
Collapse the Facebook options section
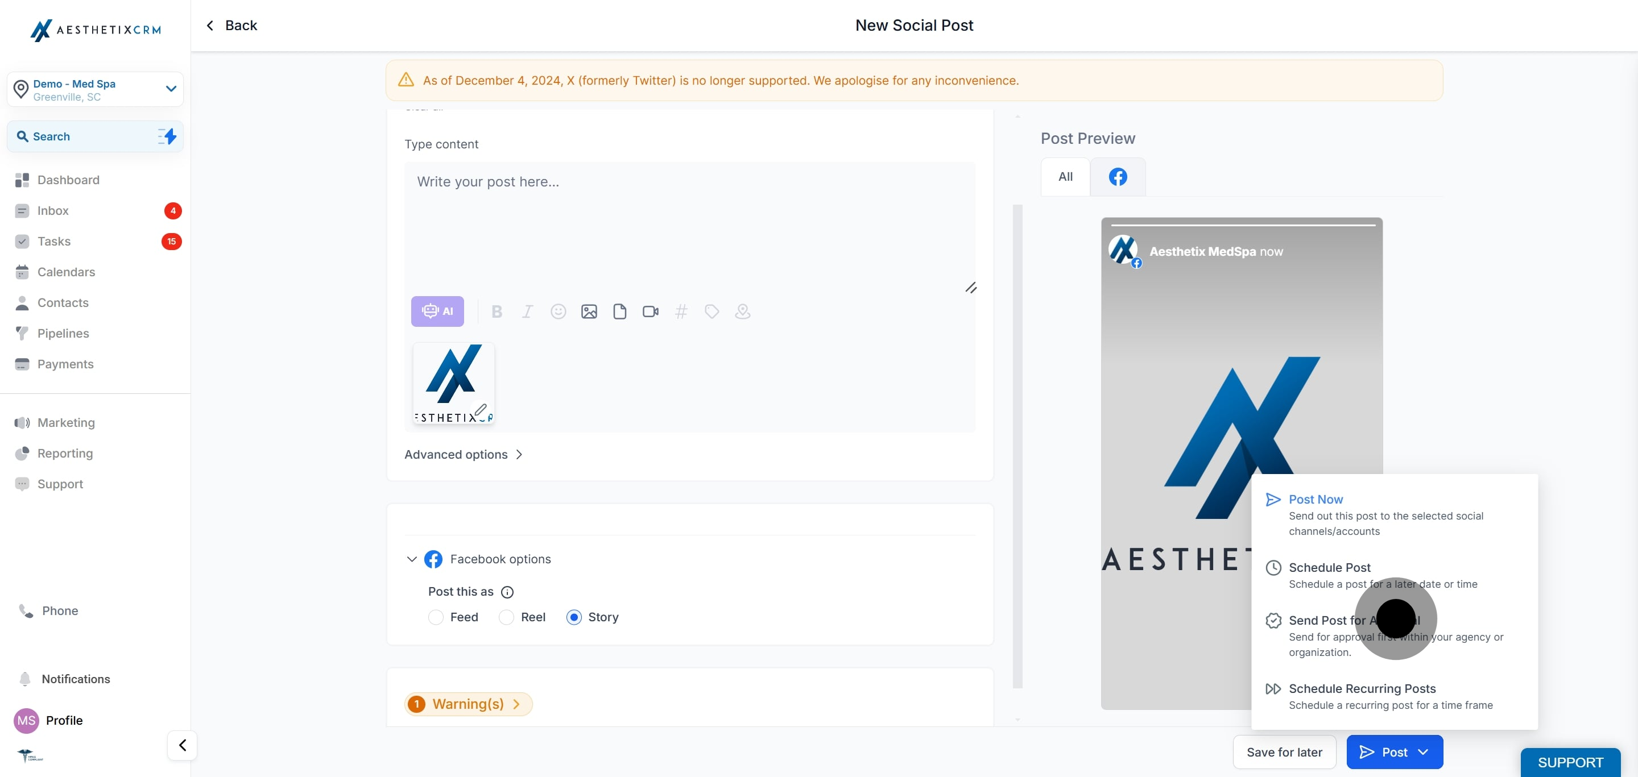[411, 559]
